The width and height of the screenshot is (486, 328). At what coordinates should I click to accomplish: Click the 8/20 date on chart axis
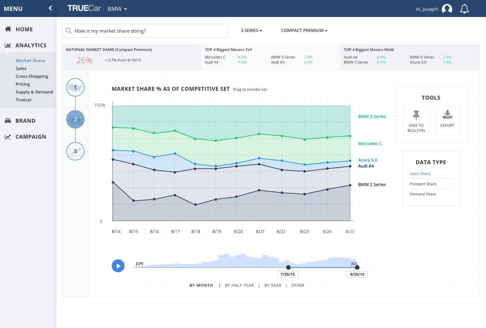(238, 231)
